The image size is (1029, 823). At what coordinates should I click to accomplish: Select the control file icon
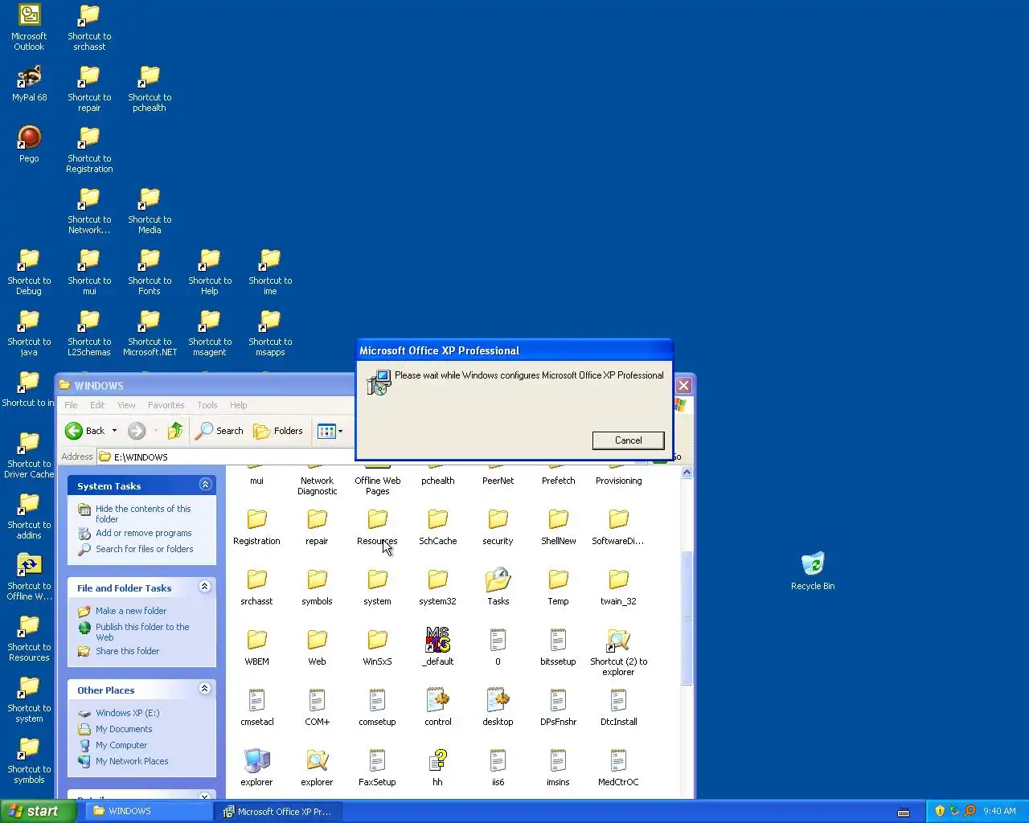(437, 706)
